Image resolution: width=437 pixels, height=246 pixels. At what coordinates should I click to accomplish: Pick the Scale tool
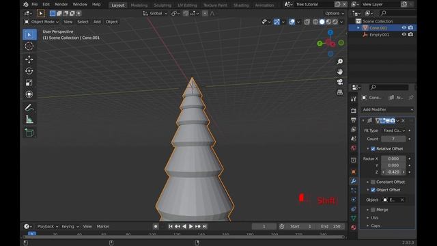pyautogui.click(x=29, y=83)
